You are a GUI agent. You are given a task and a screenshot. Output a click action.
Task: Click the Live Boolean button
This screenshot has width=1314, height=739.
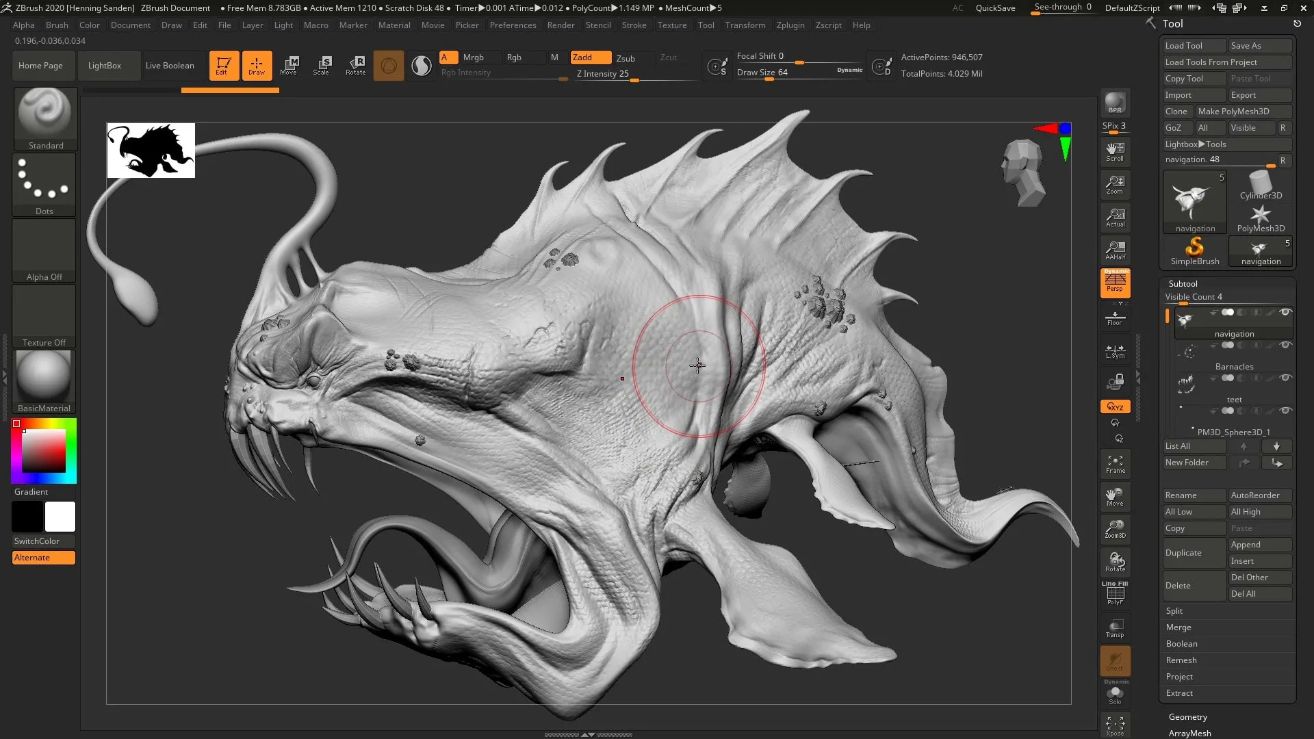tap(170, 66)
